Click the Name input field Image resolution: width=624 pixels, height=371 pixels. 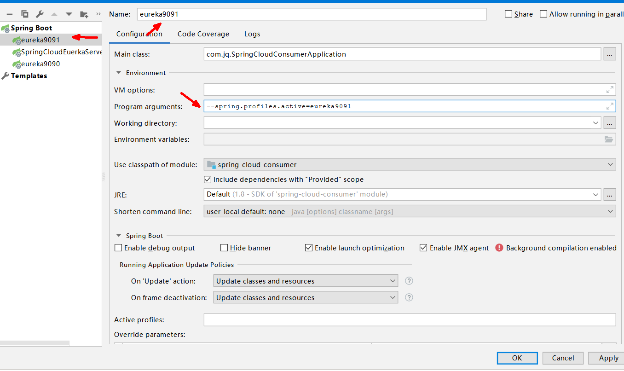coord(312,14)
